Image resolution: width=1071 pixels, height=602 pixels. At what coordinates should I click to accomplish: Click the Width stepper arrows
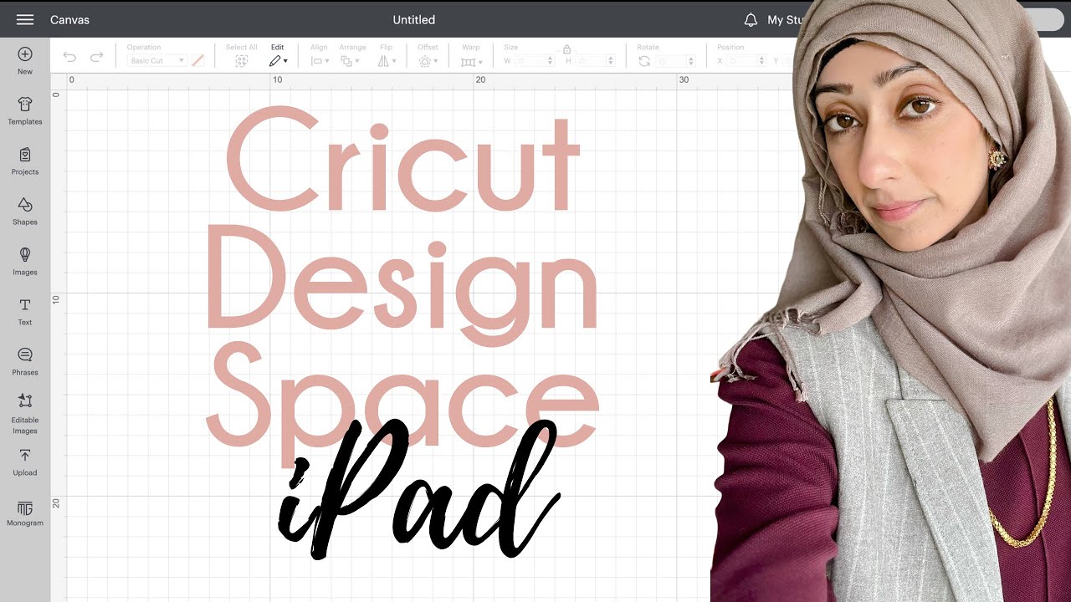pos(550,61)
